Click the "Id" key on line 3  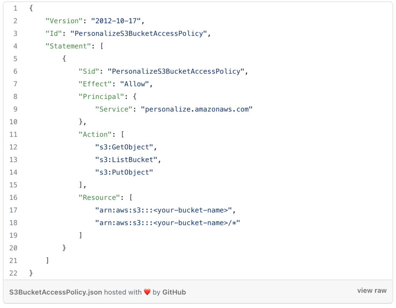(54, 34)
